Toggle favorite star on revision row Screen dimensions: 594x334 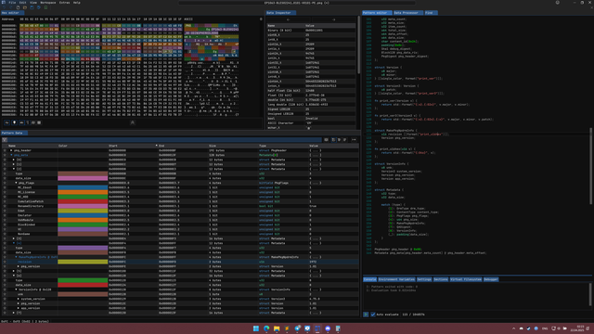pos(5,262)
